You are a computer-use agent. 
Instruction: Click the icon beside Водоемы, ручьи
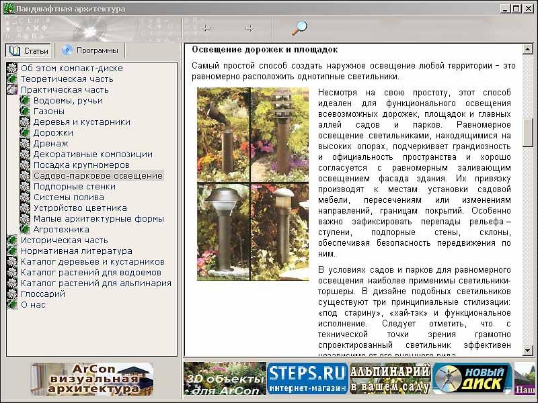26,101
